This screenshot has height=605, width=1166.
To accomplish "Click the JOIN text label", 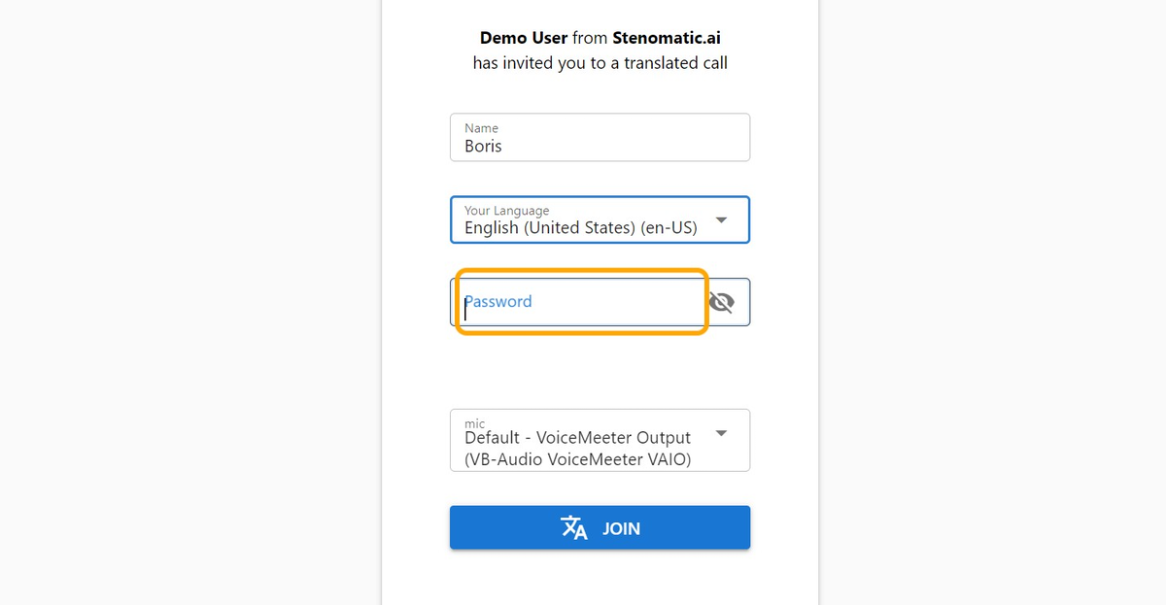I will coord(621,529).
